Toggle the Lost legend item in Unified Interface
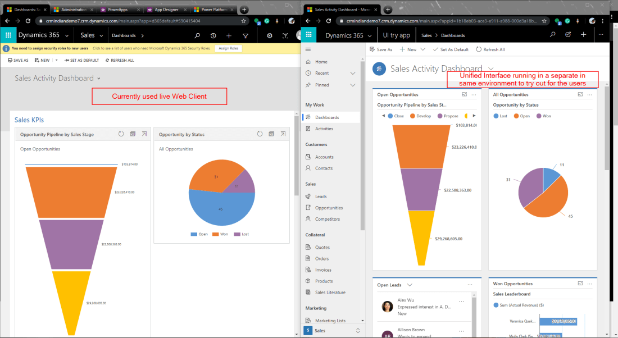 point(499,116)
